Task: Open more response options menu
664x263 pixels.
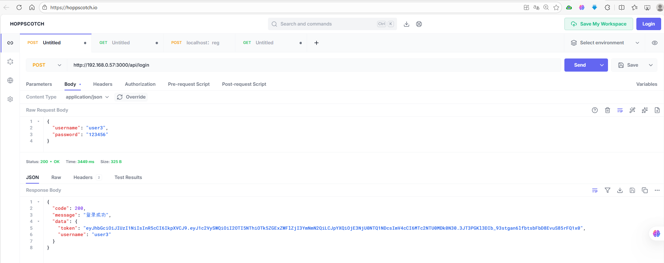Action: [657, 190]
